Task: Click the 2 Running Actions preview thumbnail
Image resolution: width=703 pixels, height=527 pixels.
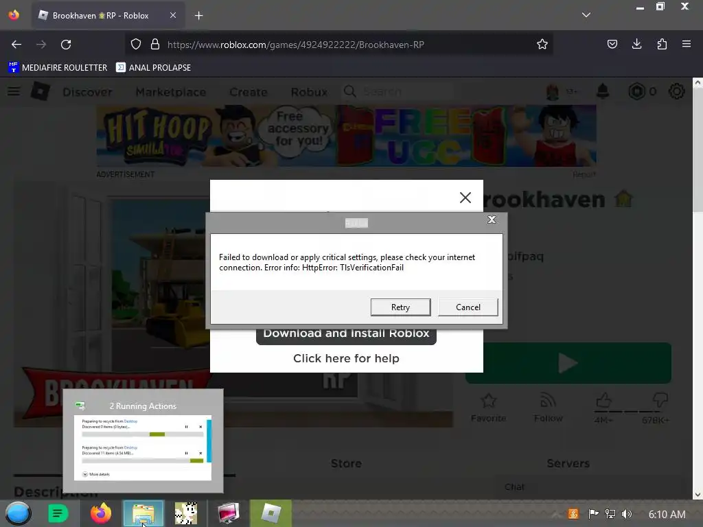Action: coord(143,447)
